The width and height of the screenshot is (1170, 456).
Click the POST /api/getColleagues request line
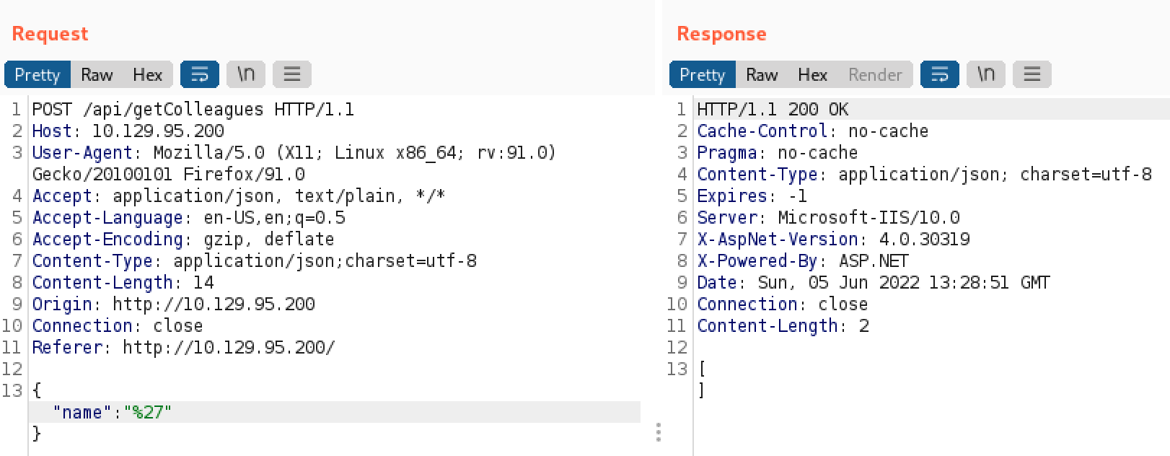point(193,110)
